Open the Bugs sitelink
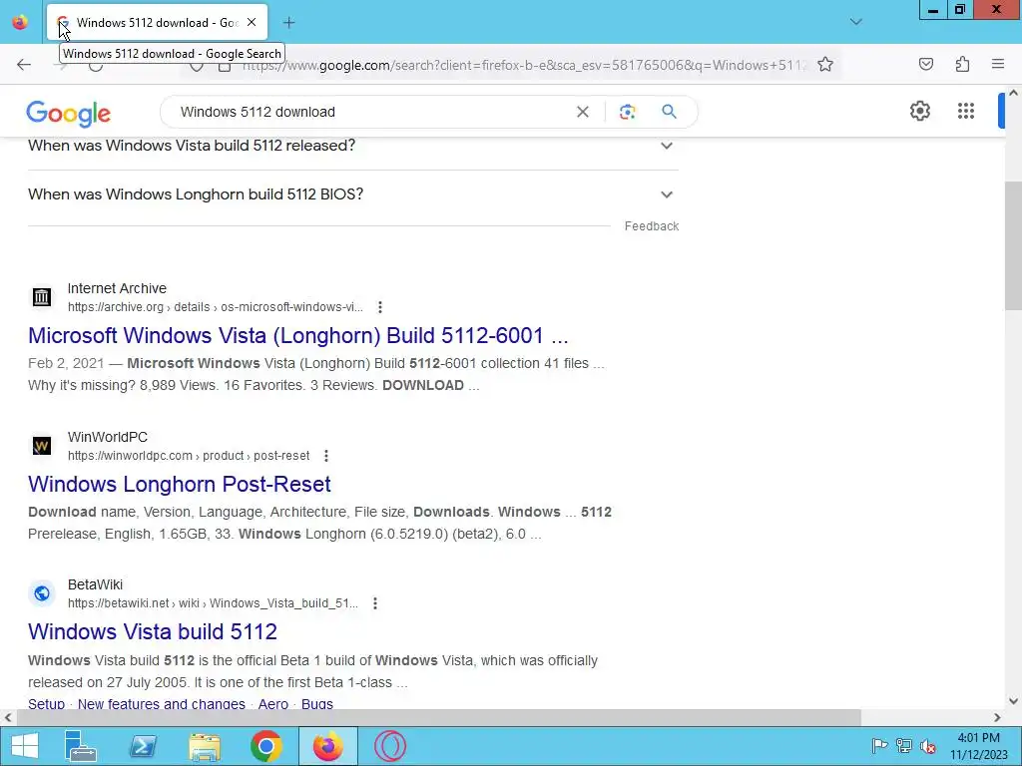 pyautogui.click(x=316, y=703)
